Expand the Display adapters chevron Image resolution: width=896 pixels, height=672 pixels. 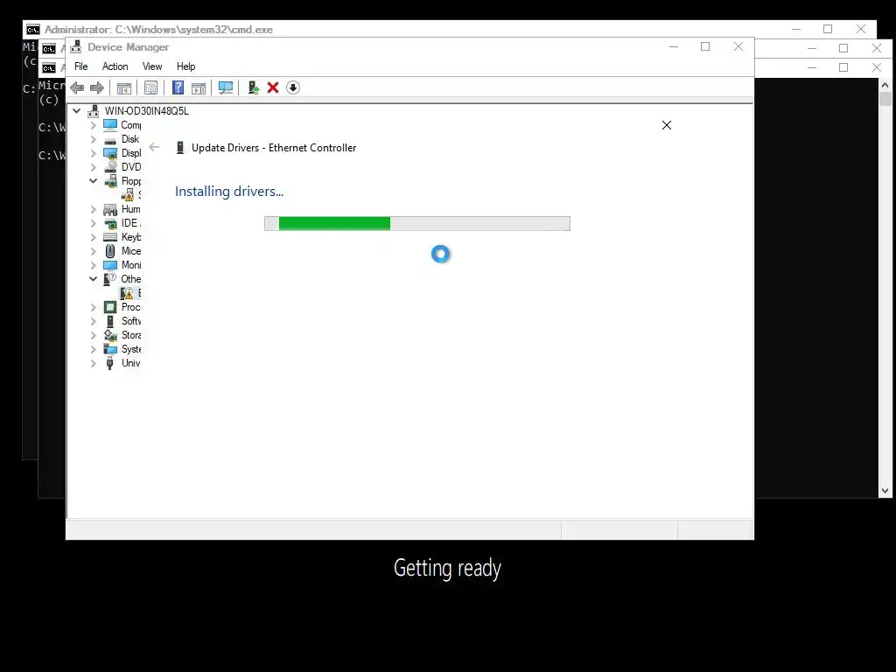click(93, 153)
